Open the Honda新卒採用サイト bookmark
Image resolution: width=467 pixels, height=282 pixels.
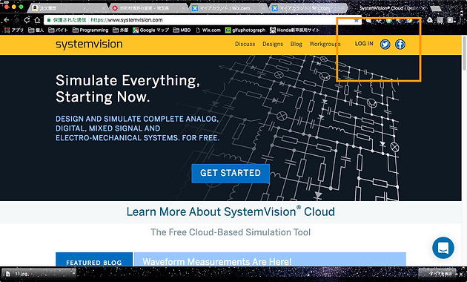(x=295, y=30)
